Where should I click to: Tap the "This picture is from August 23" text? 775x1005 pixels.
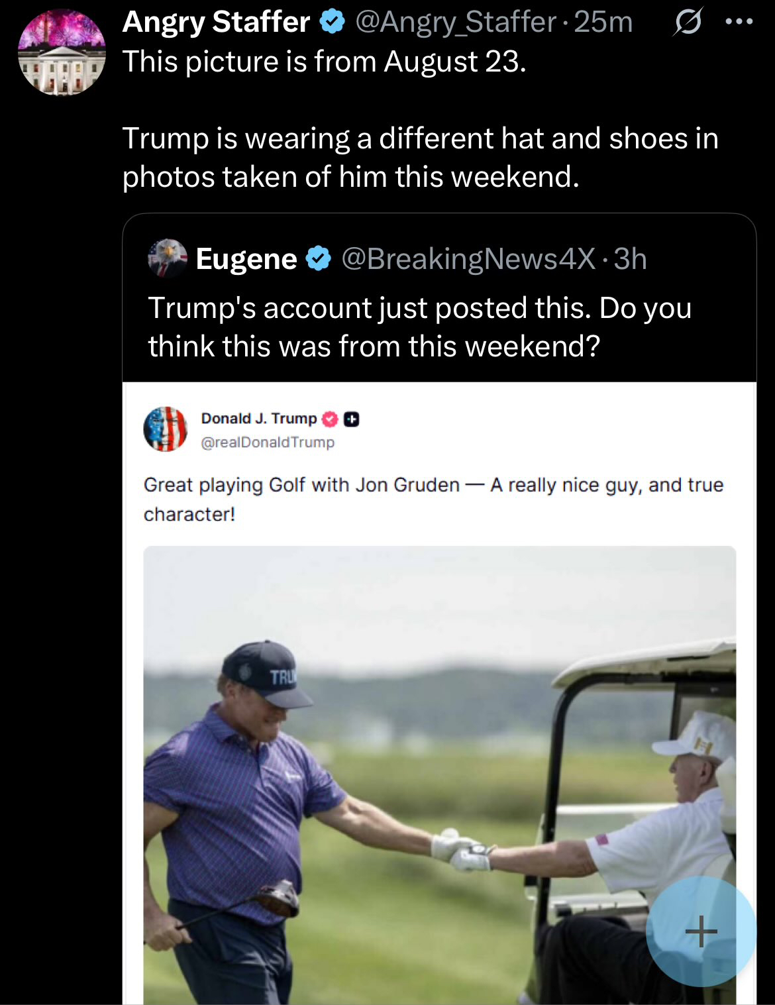click(324, 62)
